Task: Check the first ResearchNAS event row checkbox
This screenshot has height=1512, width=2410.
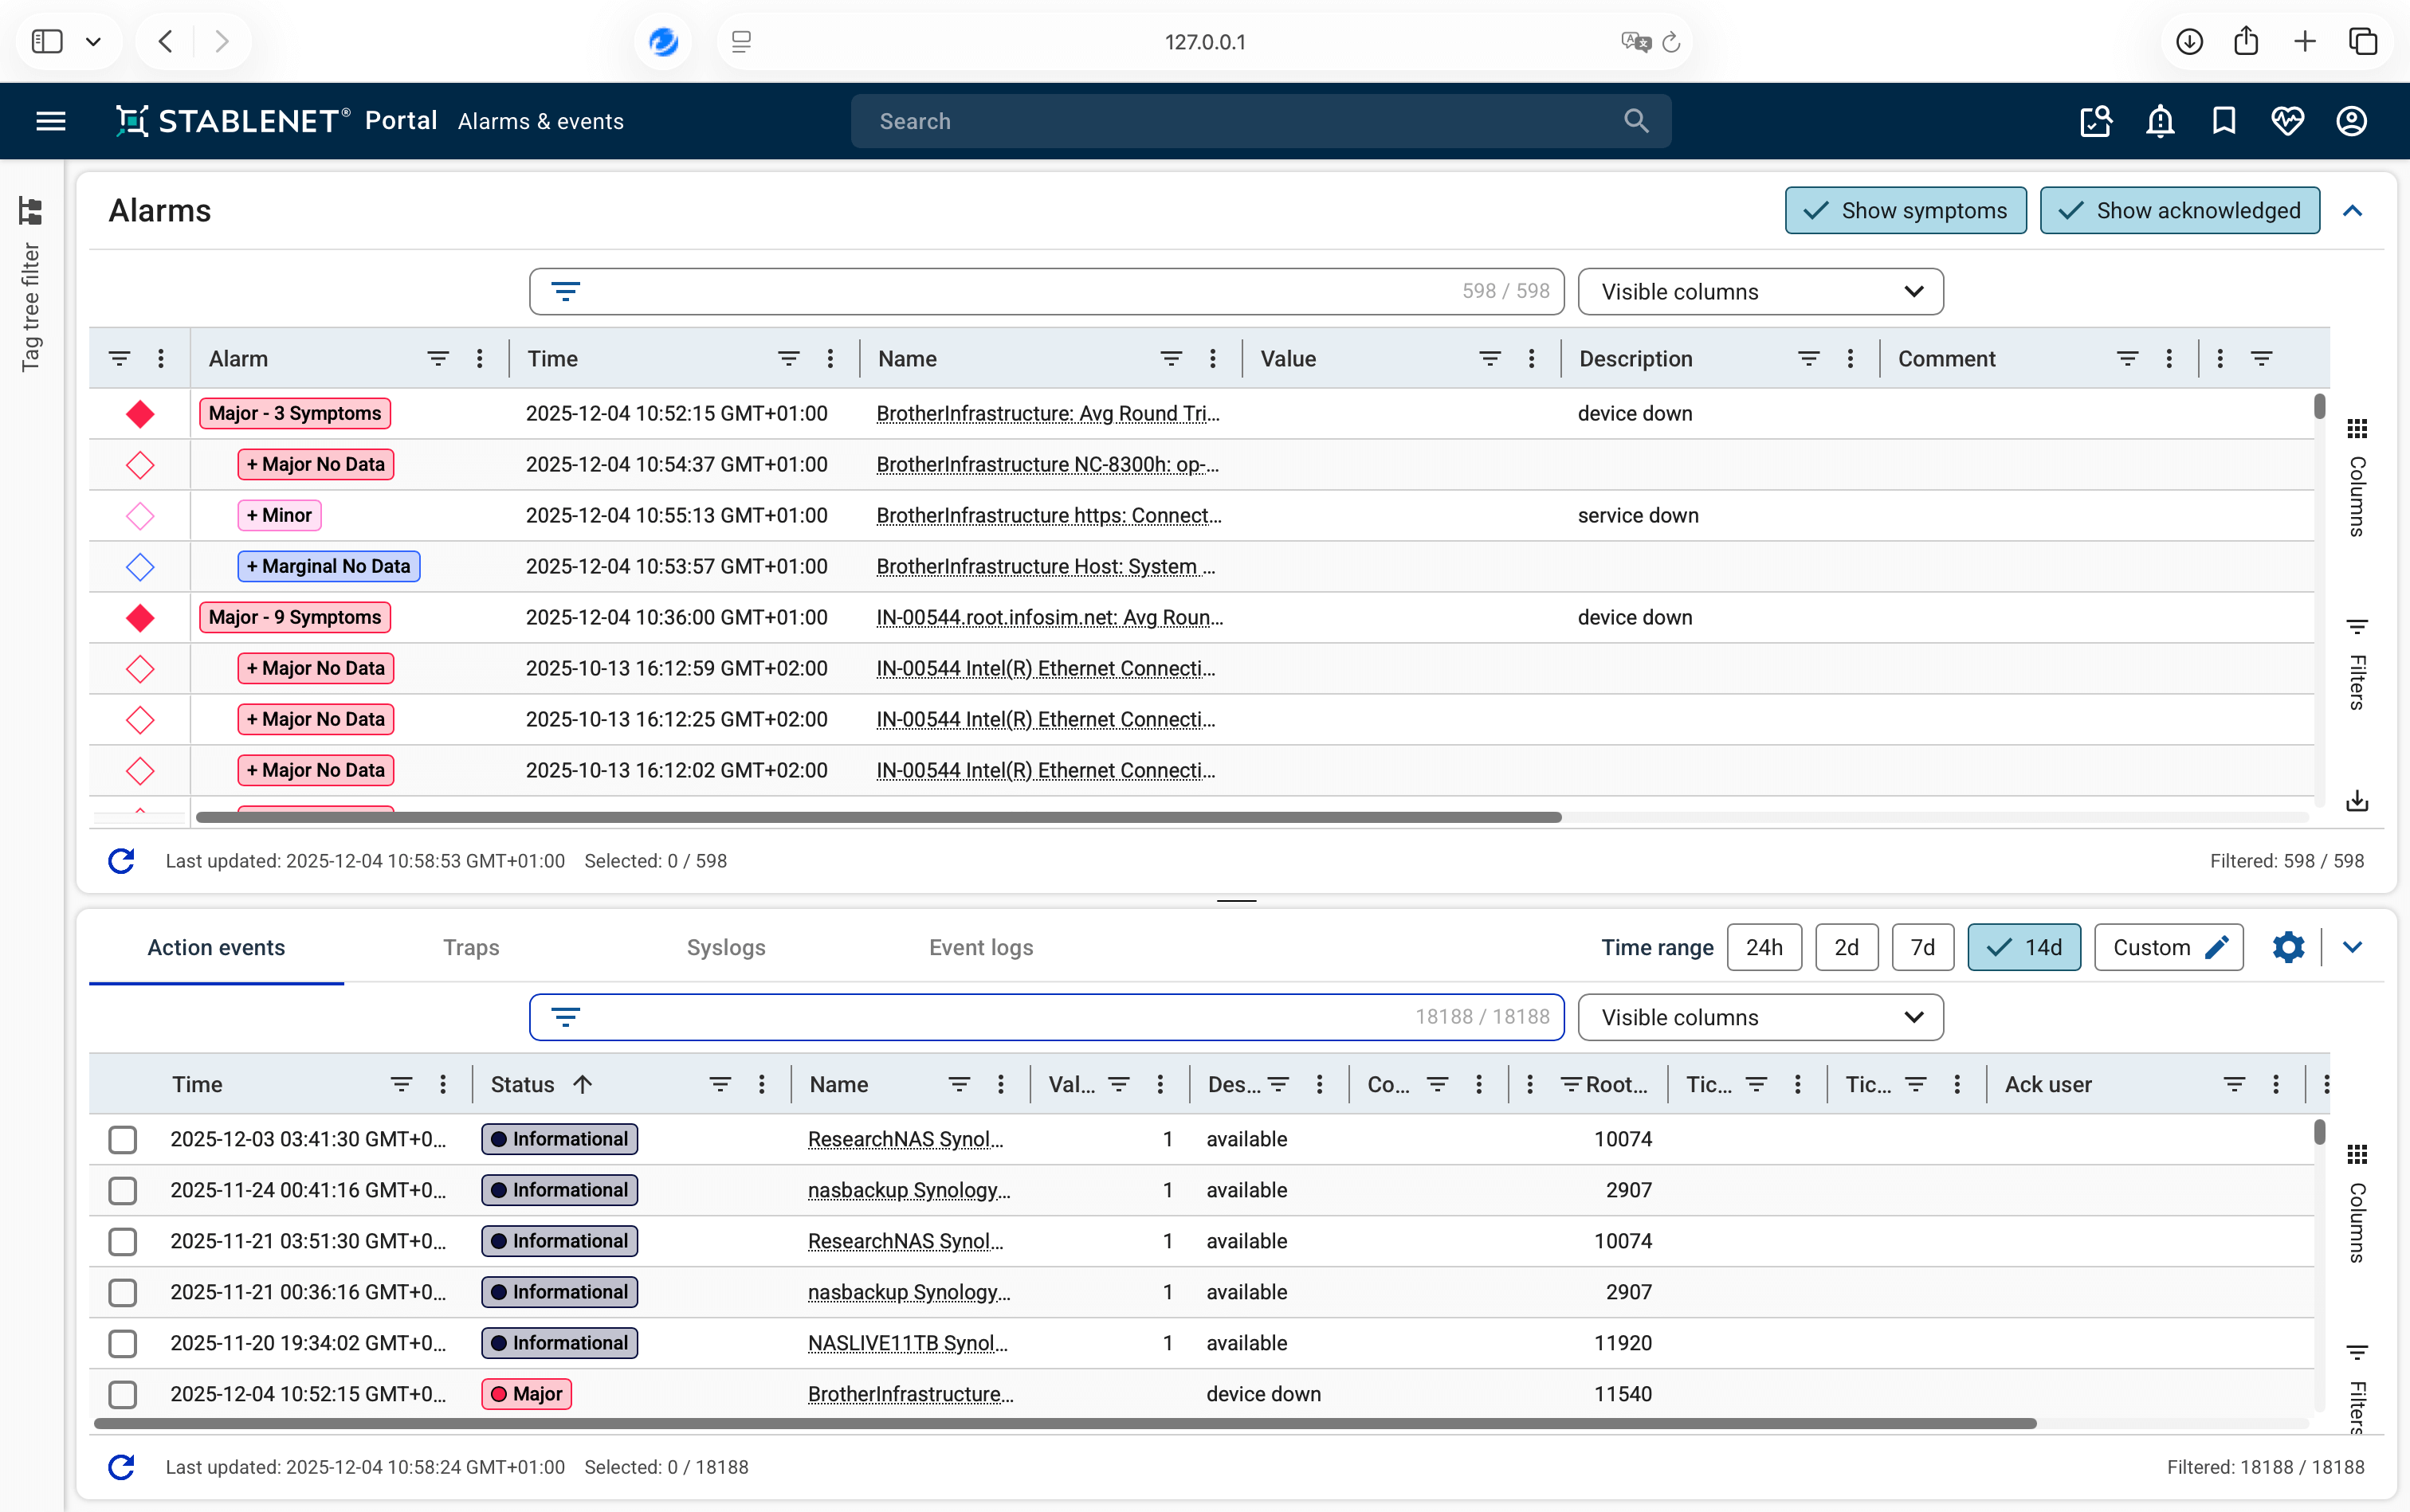Action: [123, 1139]
